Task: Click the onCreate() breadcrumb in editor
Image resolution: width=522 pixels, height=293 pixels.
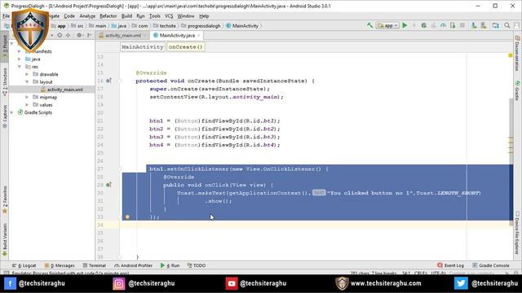Action: click(x=185, y=47)
